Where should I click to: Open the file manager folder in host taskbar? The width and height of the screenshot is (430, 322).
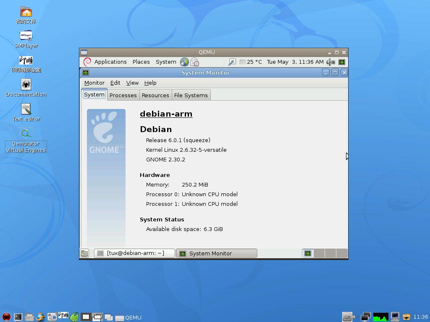click(x=29, y=317)
